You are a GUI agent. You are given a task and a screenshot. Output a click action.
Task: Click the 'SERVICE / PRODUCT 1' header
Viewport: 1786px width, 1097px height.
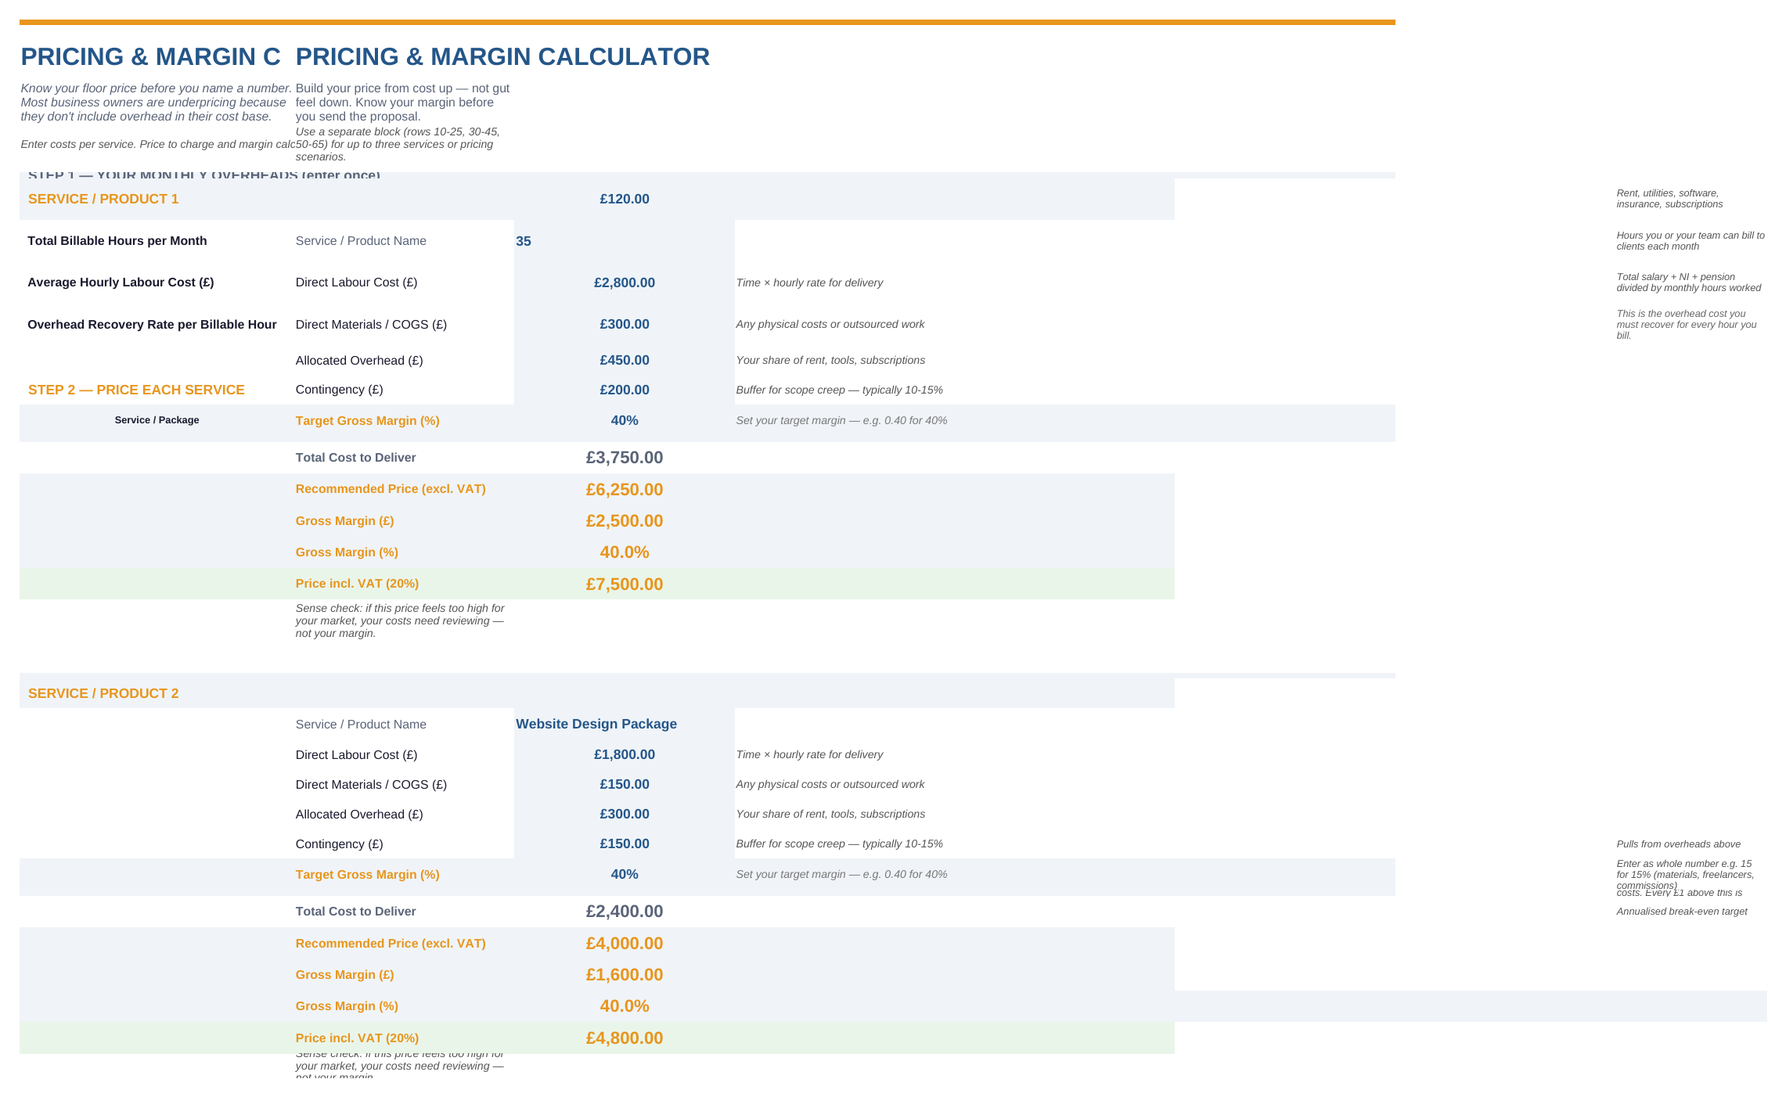pyautogui.click(x=103, y=199)
